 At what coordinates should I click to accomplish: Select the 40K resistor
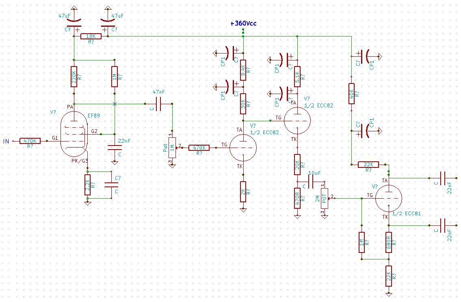(352, 94)
